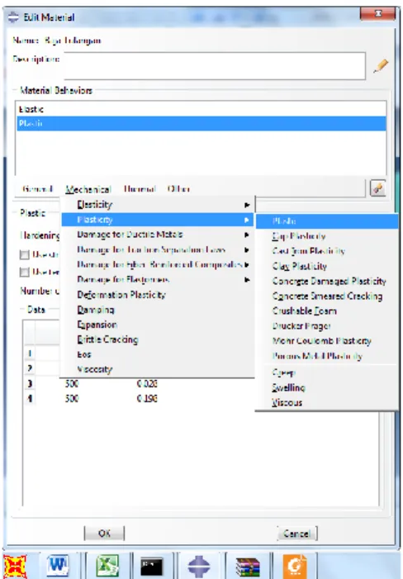403x579 pixels.
Task: Click inside the Description input field
Action: (x=215, y=66)
